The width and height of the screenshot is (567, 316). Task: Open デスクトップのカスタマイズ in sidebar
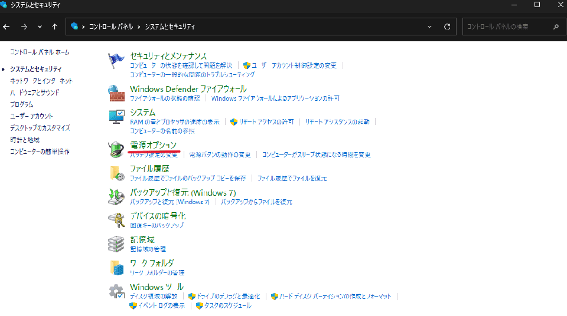coord(40,128)
